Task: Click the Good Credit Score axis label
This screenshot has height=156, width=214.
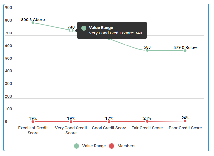Action: point(109,128)
